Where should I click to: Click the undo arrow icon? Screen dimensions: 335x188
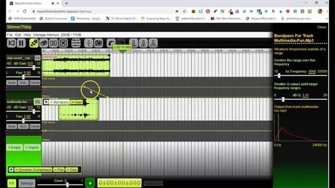click(111, 43)
